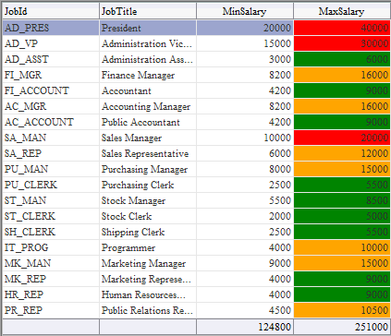This screenshot has height=336, width=391.
Task: Click the Human Resources... title cell
Action: pos(148,294)
